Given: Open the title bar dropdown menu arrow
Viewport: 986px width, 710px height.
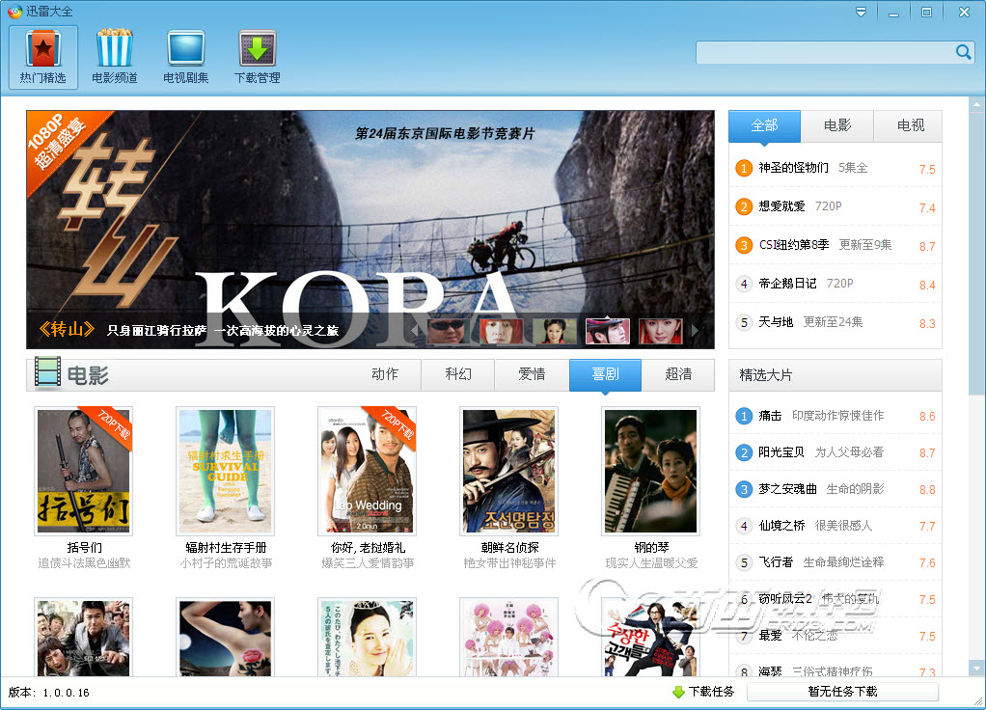Looking at the screenshot, I should pos(861,12).
